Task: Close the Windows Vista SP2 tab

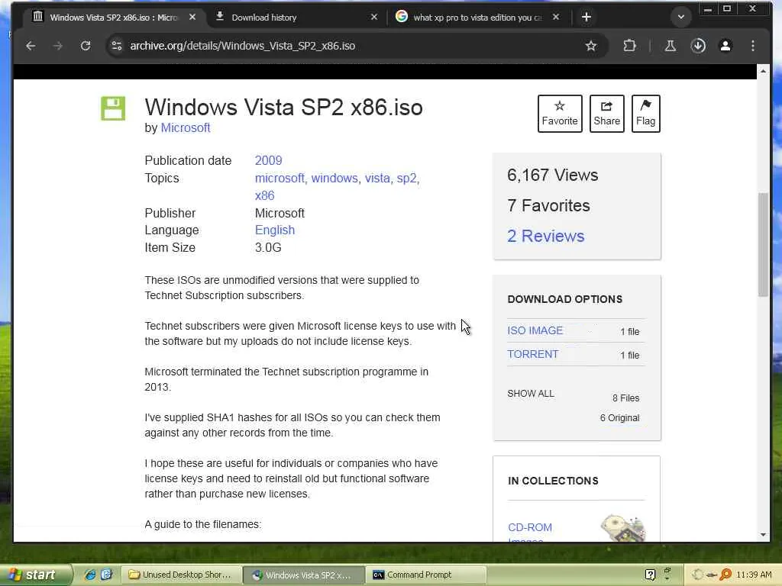Action: (192, 18)
